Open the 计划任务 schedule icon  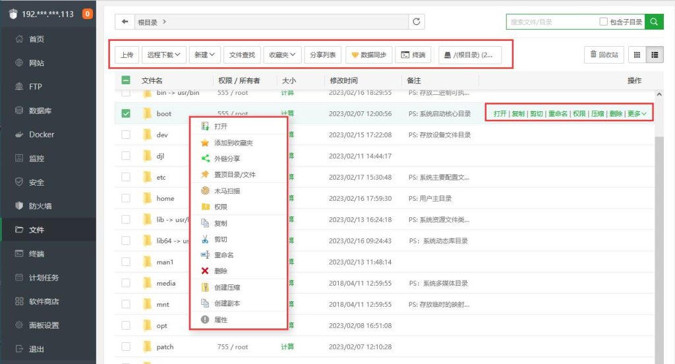[x=19, y=278]
